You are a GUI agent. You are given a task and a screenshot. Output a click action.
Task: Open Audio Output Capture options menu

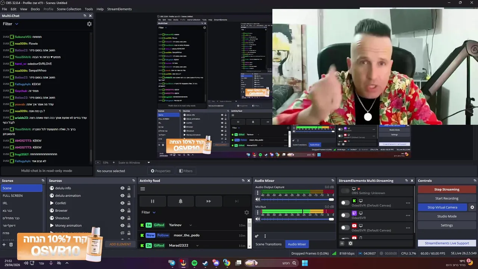257,193
